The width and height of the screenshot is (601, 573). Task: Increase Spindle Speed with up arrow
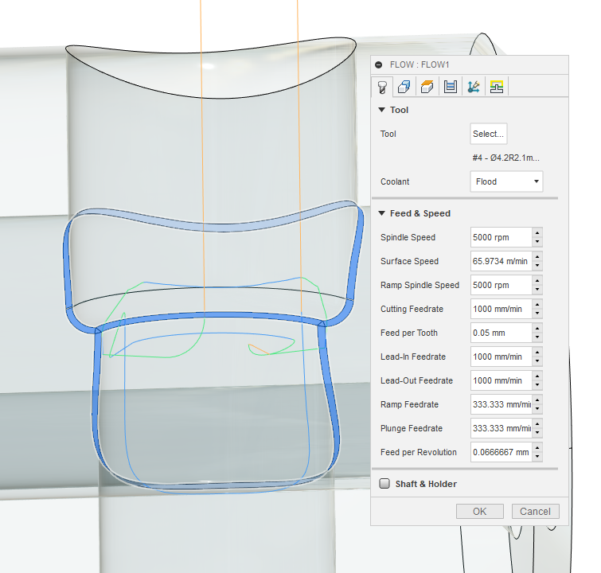pos(537,232)
